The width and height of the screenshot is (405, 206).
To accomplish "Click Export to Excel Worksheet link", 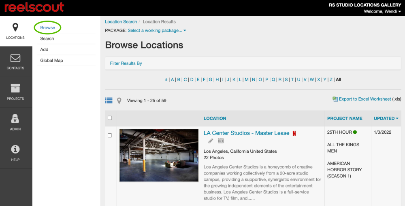I will [x=365, y=99].
